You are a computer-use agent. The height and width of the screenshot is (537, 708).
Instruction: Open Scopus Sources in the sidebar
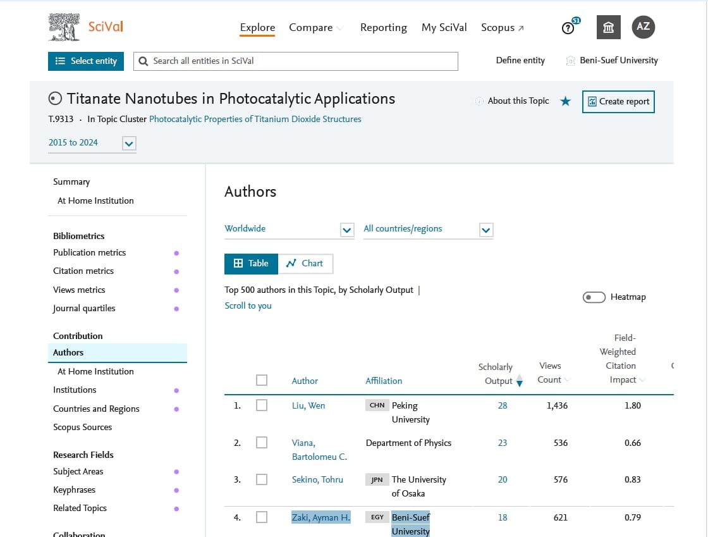[83, 427]
